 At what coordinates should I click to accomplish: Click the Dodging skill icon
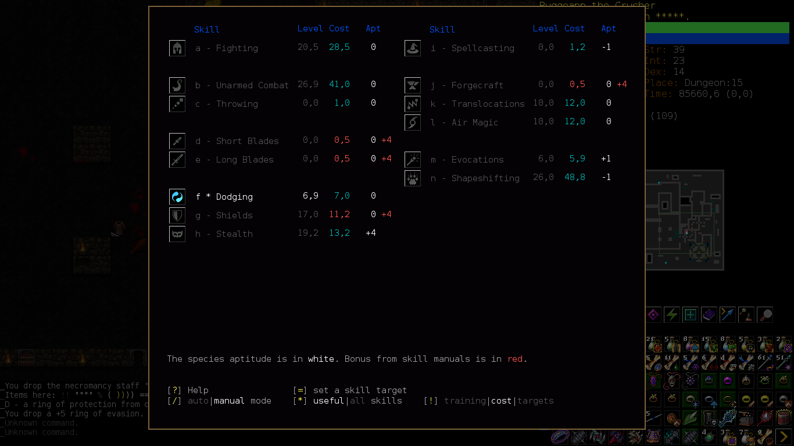point(177,197)
